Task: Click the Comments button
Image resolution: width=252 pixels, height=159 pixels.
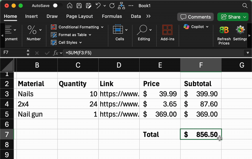Action: (195, 17)
